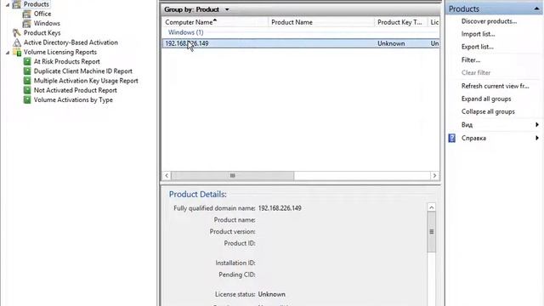Click Expand all groups
This screenshot has height=306, width=544.
click(x=486, y=99)
